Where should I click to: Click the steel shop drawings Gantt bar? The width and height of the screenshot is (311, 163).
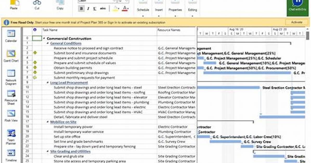point(228,87)
